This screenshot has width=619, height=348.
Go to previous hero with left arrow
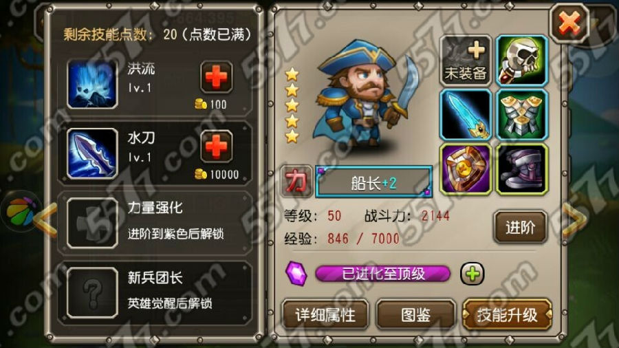(x=45, y=219)
